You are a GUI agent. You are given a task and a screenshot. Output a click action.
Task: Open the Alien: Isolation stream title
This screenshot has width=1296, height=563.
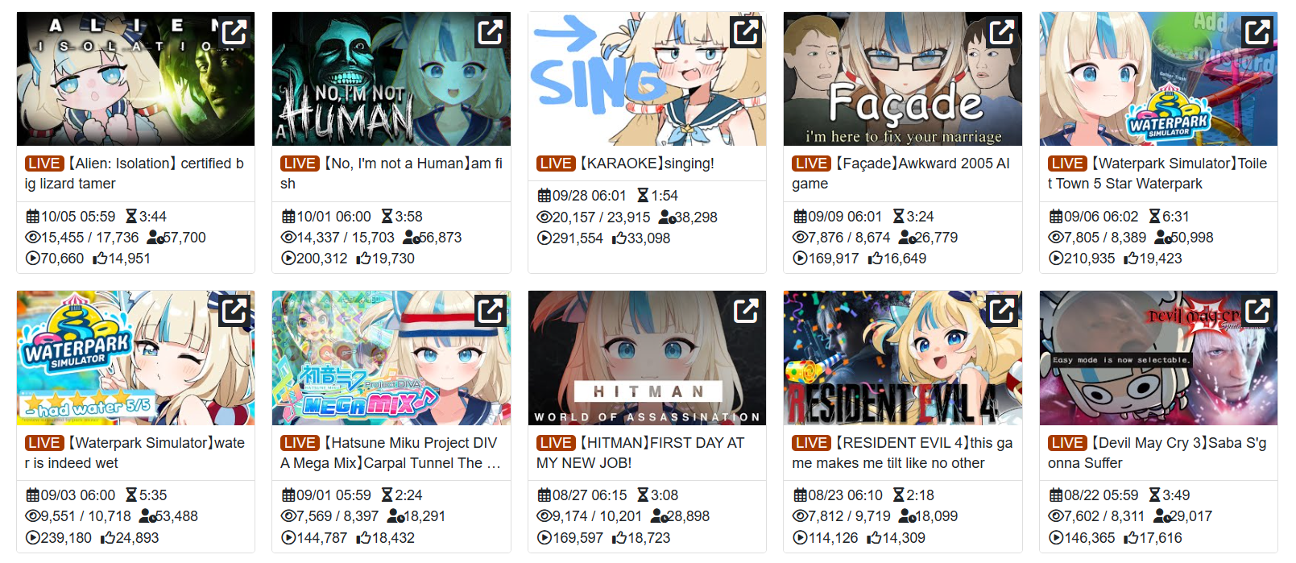point(135,173)
